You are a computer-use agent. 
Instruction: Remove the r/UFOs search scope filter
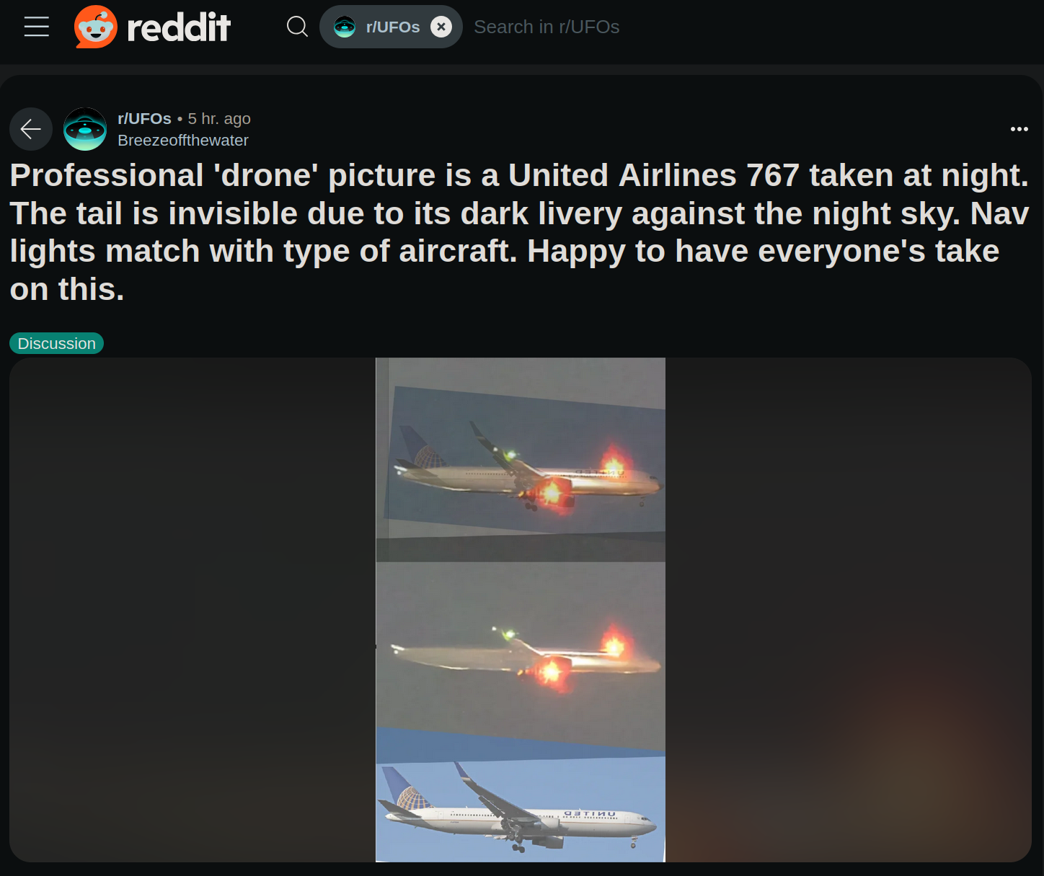441,27
